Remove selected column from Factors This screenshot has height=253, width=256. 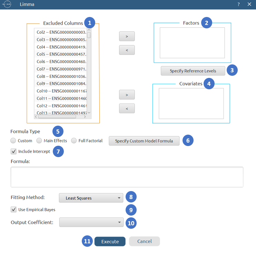tap(127, 50)
